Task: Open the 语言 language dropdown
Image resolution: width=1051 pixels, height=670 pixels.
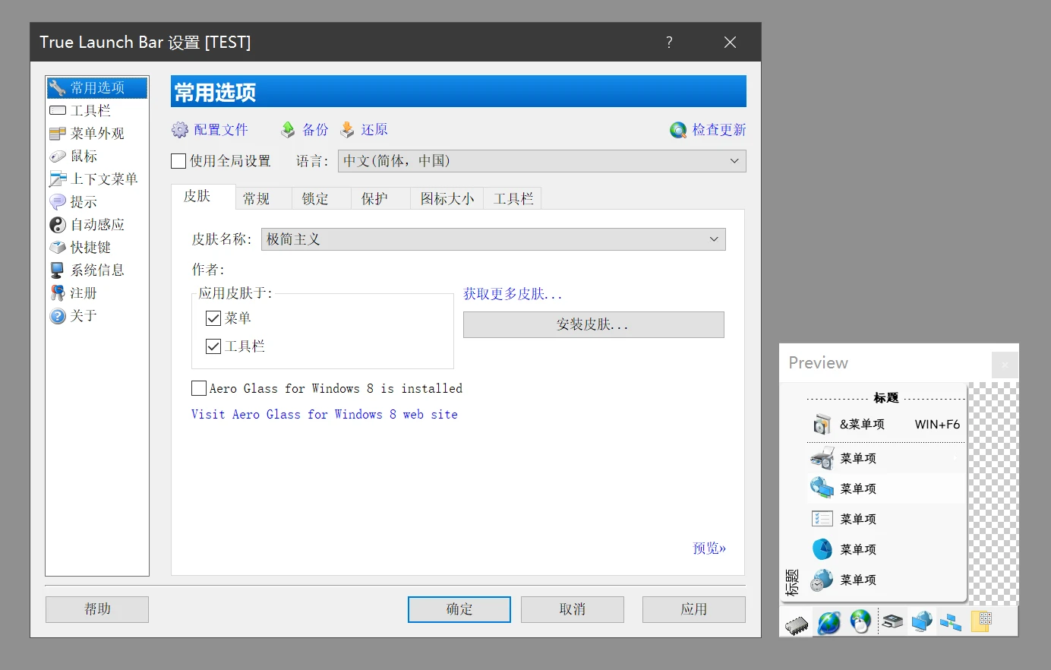Action: pyautogui.click(x=541, y=161)
